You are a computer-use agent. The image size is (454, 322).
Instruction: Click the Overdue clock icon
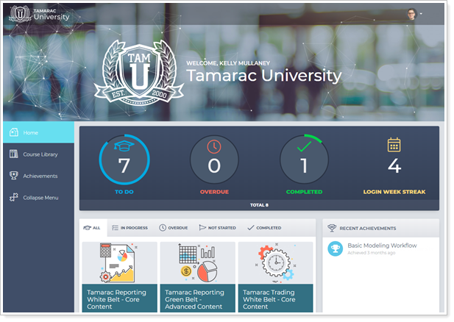(214, 146)
